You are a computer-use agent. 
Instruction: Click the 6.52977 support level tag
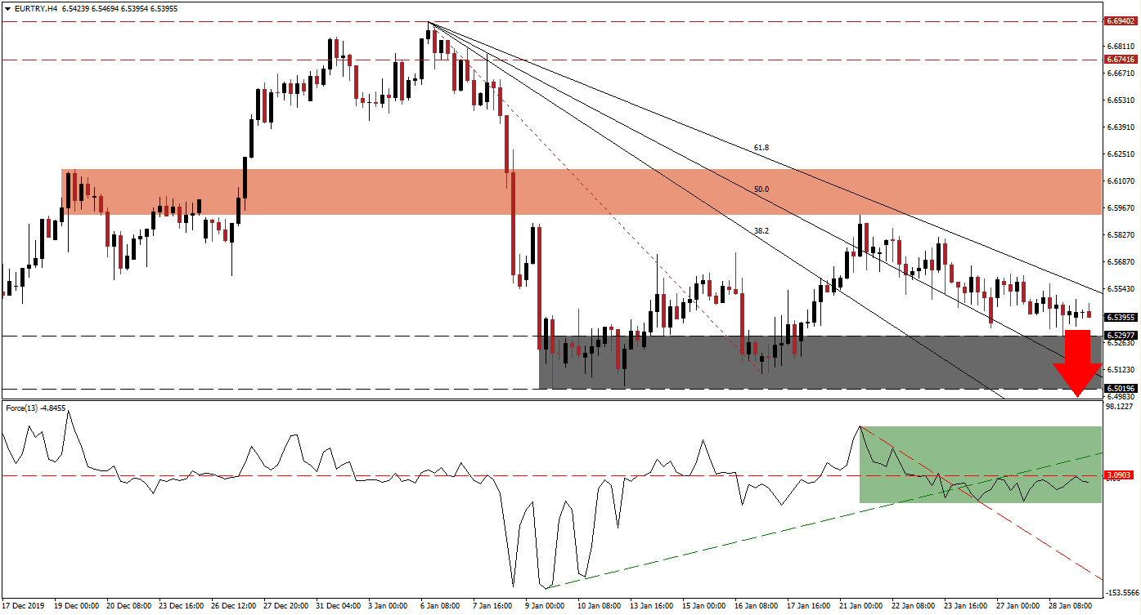click(x=1119, y=335)
